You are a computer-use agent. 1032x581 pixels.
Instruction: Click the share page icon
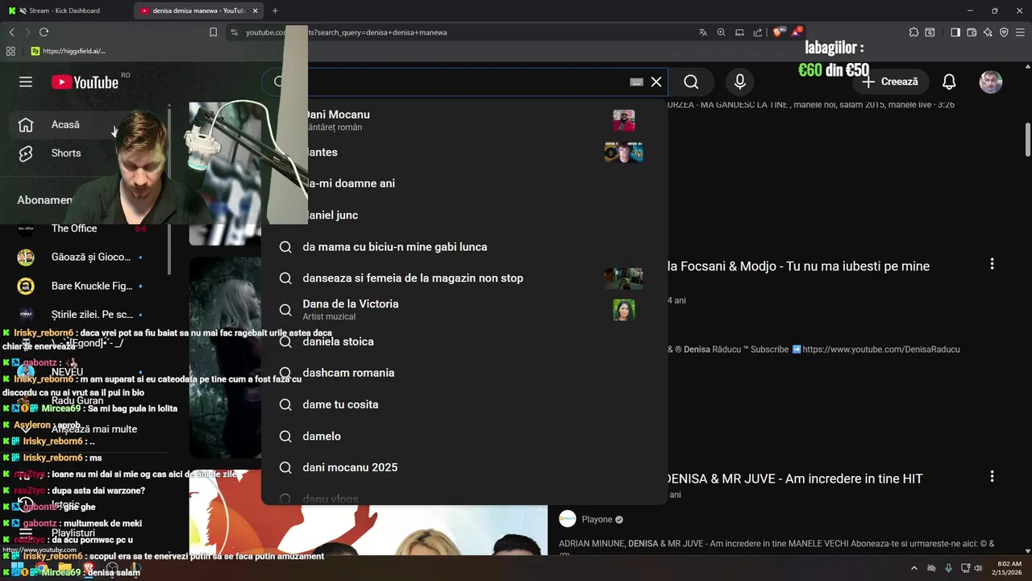(x=758, y=32)
